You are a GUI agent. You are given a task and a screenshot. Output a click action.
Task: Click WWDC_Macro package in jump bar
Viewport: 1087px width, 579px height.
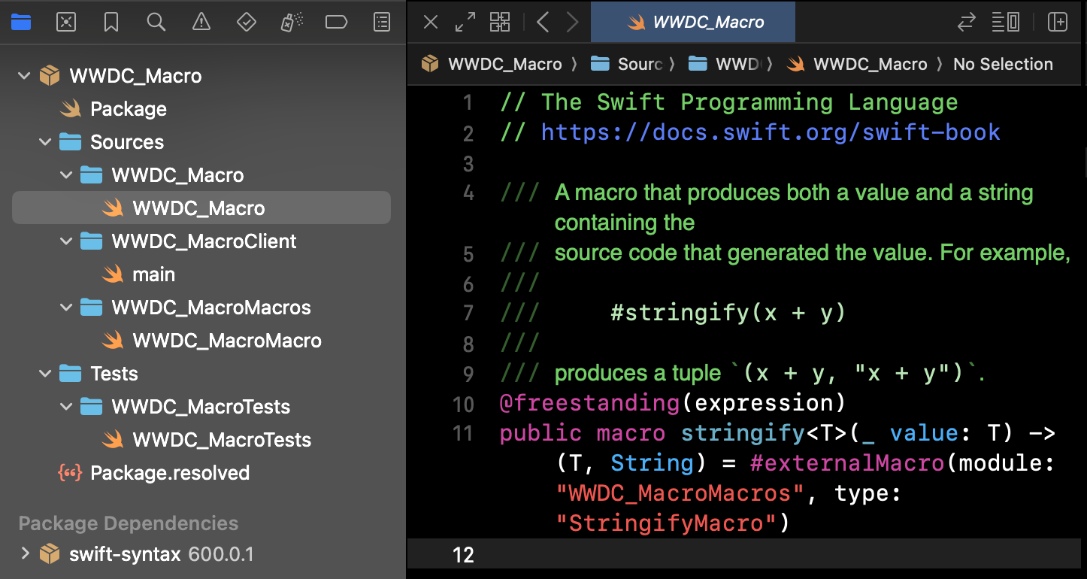pyautogui.click(x=492, y=64)
